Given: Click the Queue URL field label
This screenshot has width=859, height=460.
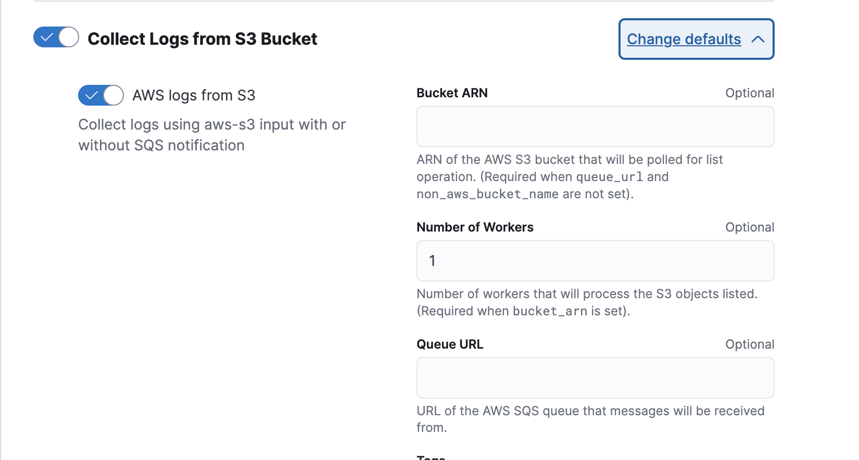Looking at the screenshot, I should click(x=450, y=344).
